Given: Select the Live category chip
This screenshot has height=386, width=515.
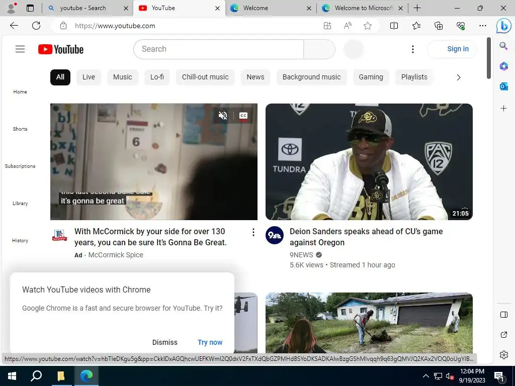Looking at the screenshot, I should (89, 77).
